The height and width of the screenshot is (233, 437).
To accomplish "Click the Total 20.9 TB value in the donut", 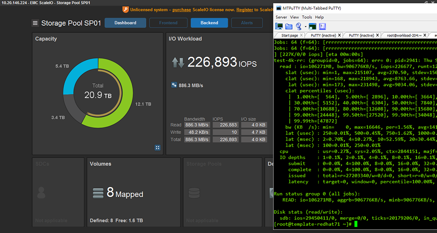I will 98,96.
